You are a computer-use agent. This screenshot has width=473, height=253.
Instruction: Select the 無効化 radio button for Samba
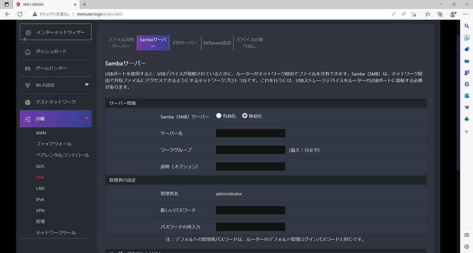tap(245, 116)
